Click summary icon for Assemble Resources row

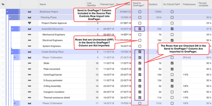(x=29, y=29)
